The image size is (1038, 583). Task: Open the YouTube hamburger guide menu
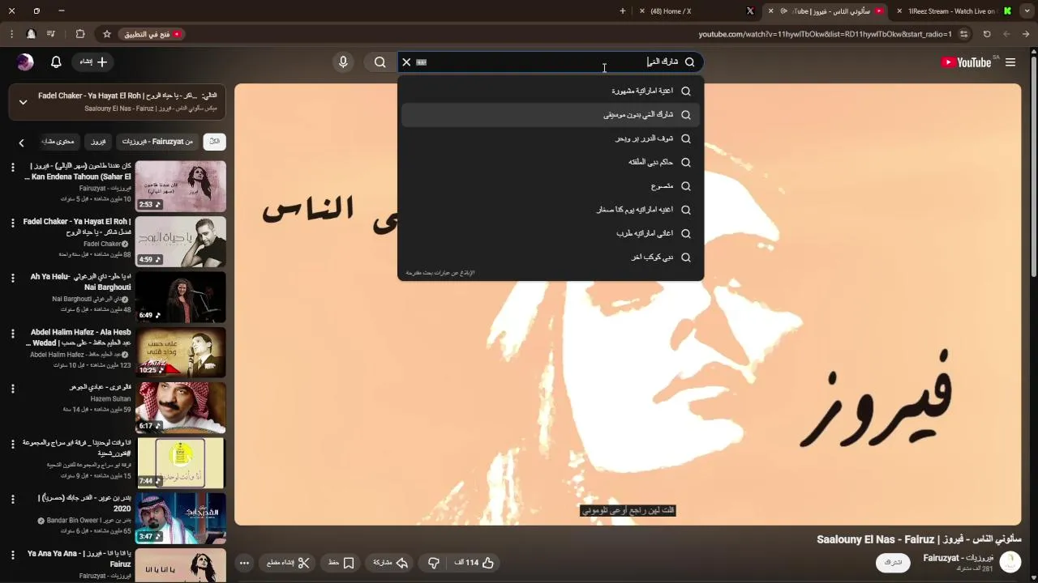pos(1010,62)
